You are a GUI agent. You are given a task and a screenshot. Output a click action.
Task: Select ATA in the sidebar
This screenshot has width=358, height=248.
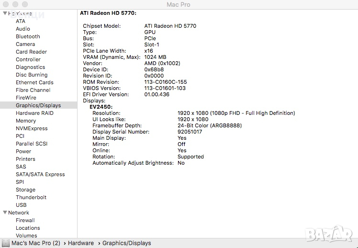(x=21, y=21)
